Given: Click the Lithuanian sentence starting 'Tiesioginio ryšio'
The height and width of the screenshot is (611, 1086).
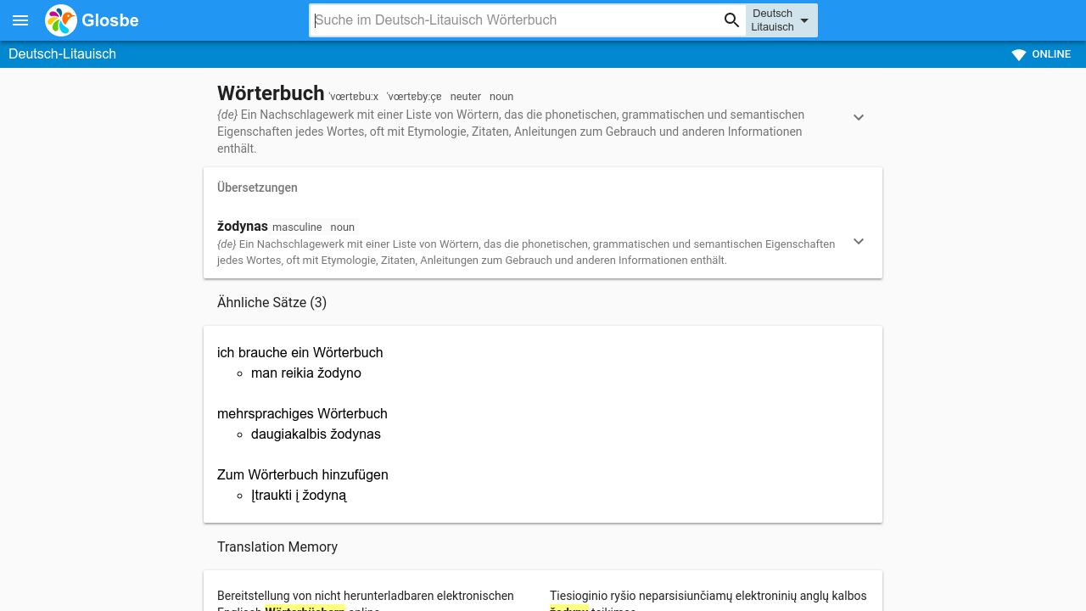Looking at the screenshot, I should pyautogui.click(x=708, y=600).
